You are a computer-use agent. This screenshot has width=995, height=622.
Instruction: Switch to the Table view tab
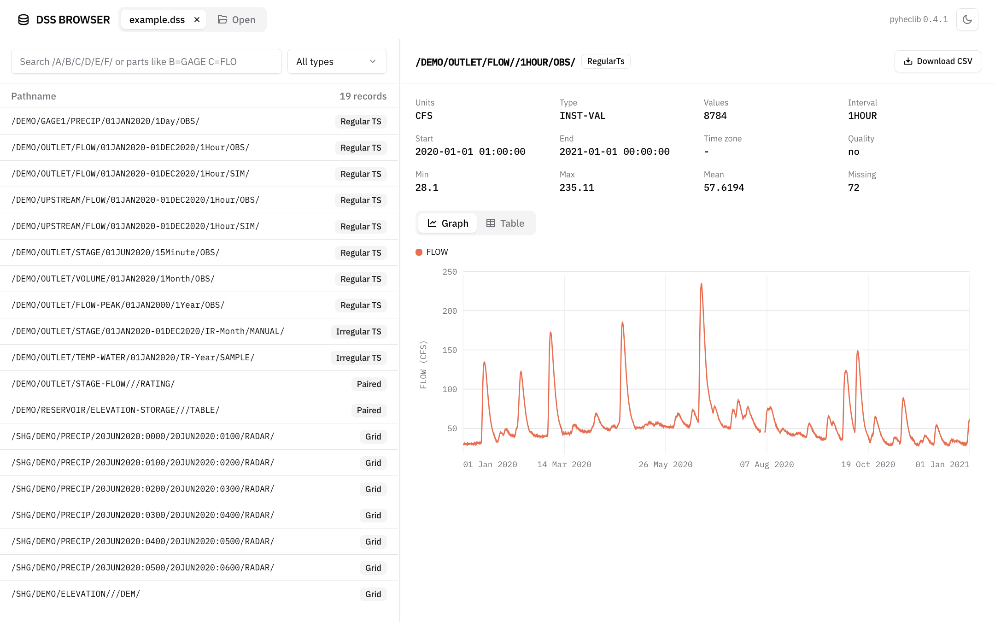505,223
